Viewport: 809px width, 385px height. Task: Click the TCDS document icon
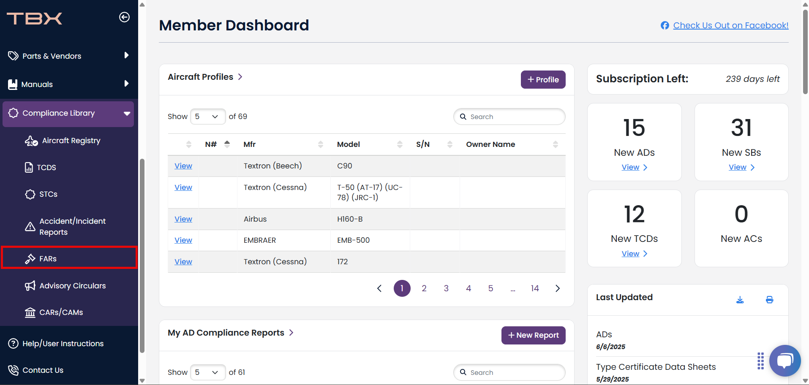[29, 168]
